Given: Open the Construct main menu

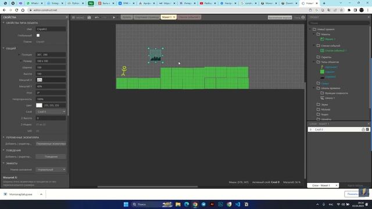Looking at the screenshot, I should [x=78, y=17].
